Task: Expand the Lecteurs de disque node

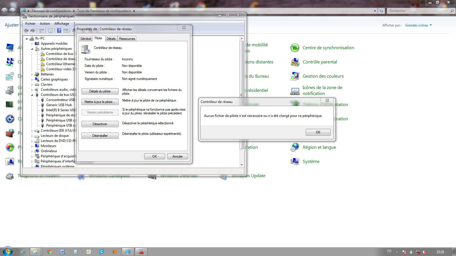Action: click(x=32, y=136)
